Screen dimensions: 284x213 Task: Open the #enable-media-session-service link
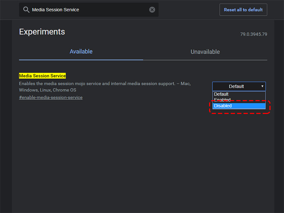[51, 97]
